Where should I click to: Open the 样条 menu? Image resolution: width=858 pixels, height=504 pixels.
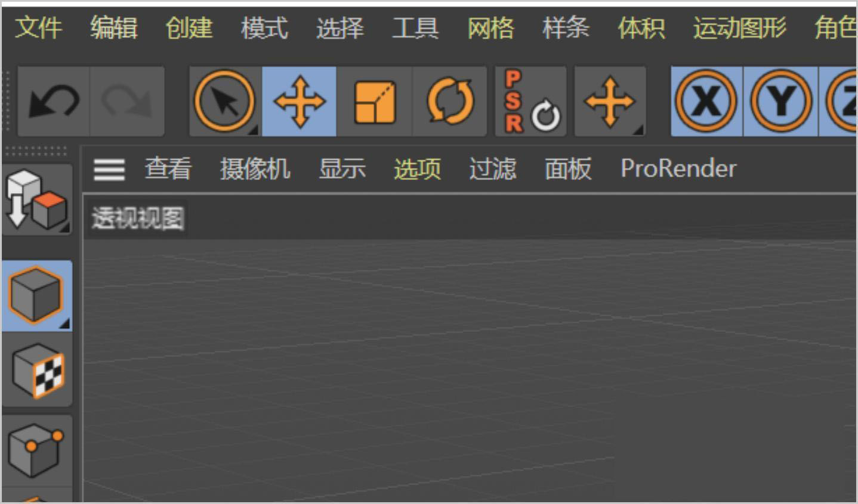[566, 27]
